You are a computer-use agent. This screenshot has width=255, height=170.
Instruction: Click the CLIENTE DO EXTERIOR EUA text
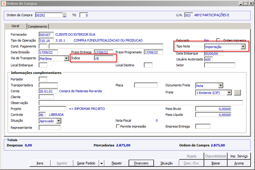(x=75, y=34)
